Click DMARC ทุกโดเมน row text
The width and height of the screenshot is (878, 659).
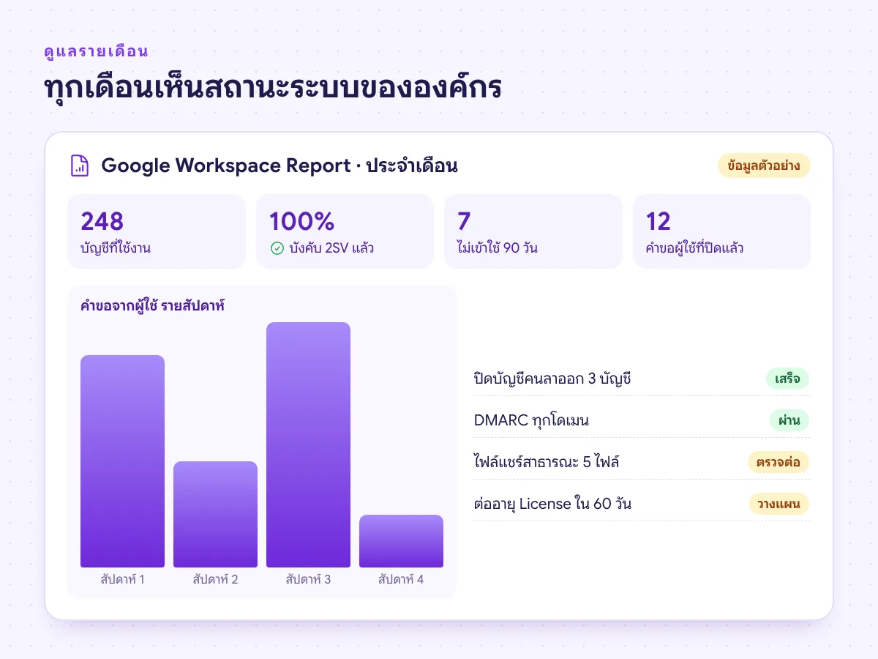coord(531,420)
